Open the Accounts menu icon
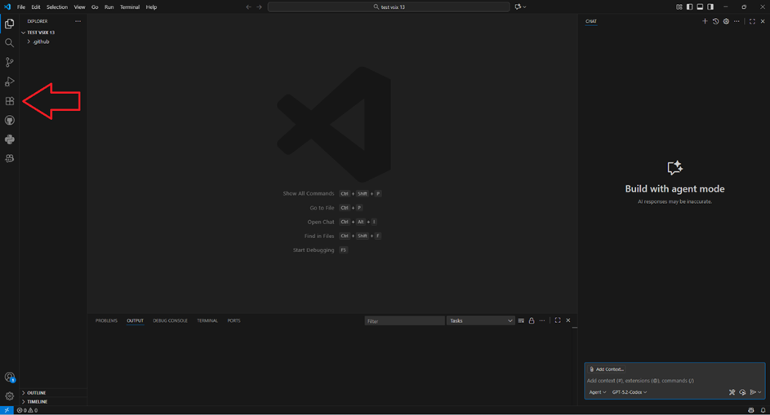770x415 pixels. click(9, 377)
